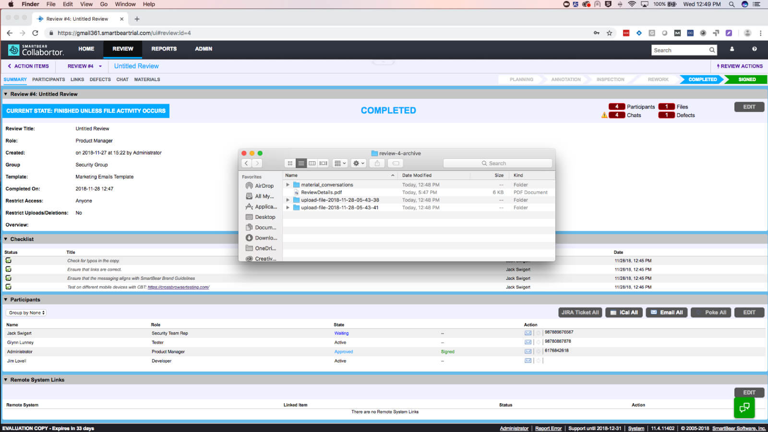Toggle the 'Test on different mobile devices' checkbox
The image size is (768, 432).
8,287
